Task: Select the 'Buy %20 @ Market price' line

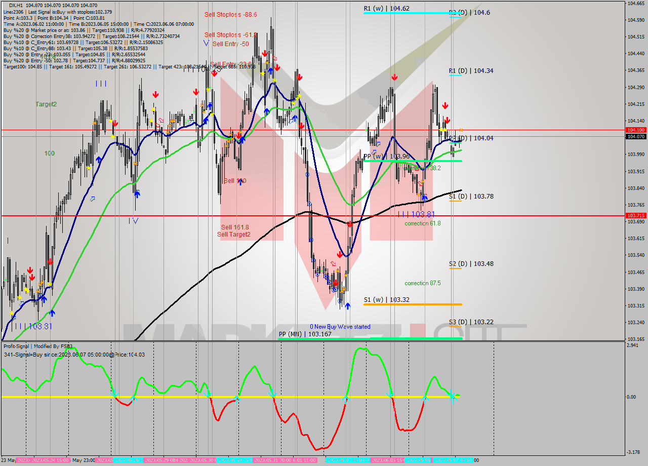Action: 84,30
